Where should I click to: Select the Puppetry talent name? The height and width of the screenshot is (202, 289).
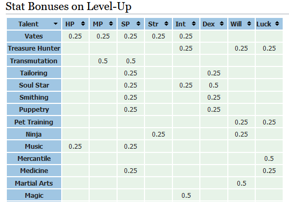coord(34,110)
